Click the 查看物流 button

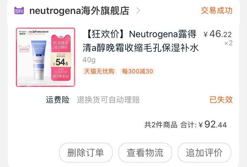coord(145,153)
